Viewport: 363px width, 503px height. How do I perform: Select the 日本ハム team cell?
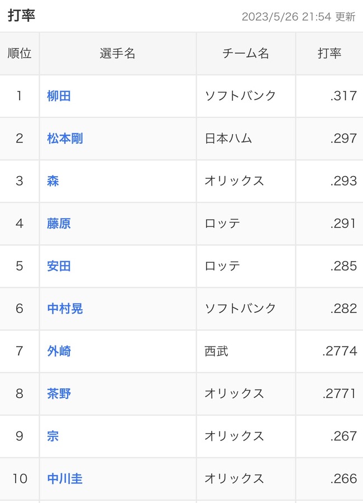pyautogui.click(x=246, y=139)
